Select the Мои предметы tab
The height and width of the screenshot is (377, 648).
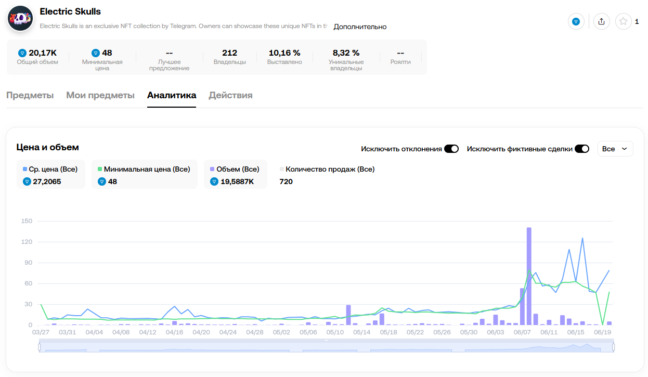pyautogui.click(x=100, y=95)
